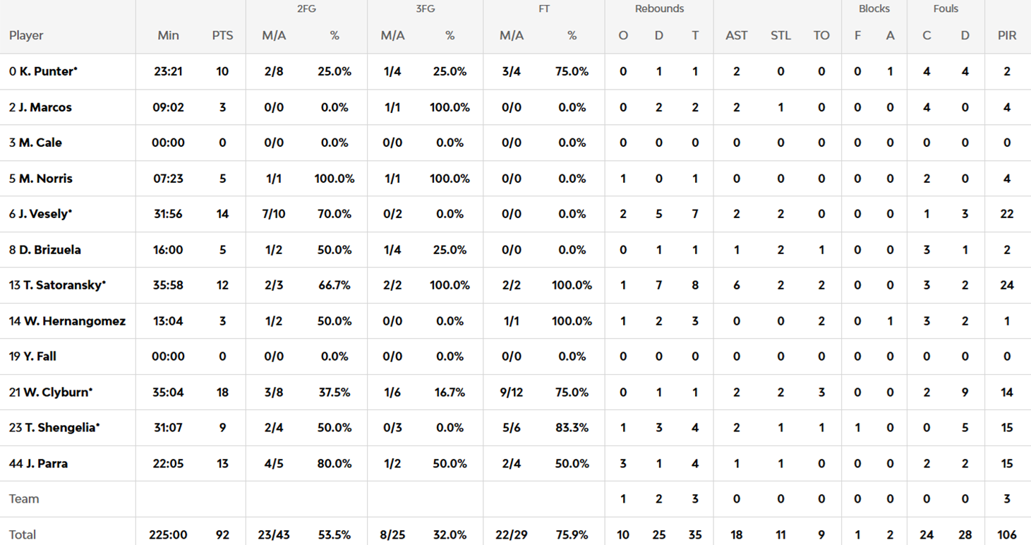Open Y. Fall's player profile

tap(39, 357)
